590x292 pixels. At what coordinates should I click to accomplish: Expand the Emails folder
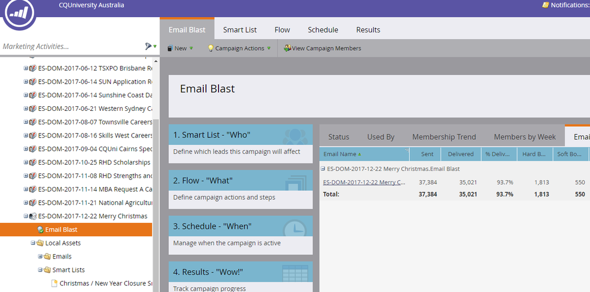pos(40,257)
